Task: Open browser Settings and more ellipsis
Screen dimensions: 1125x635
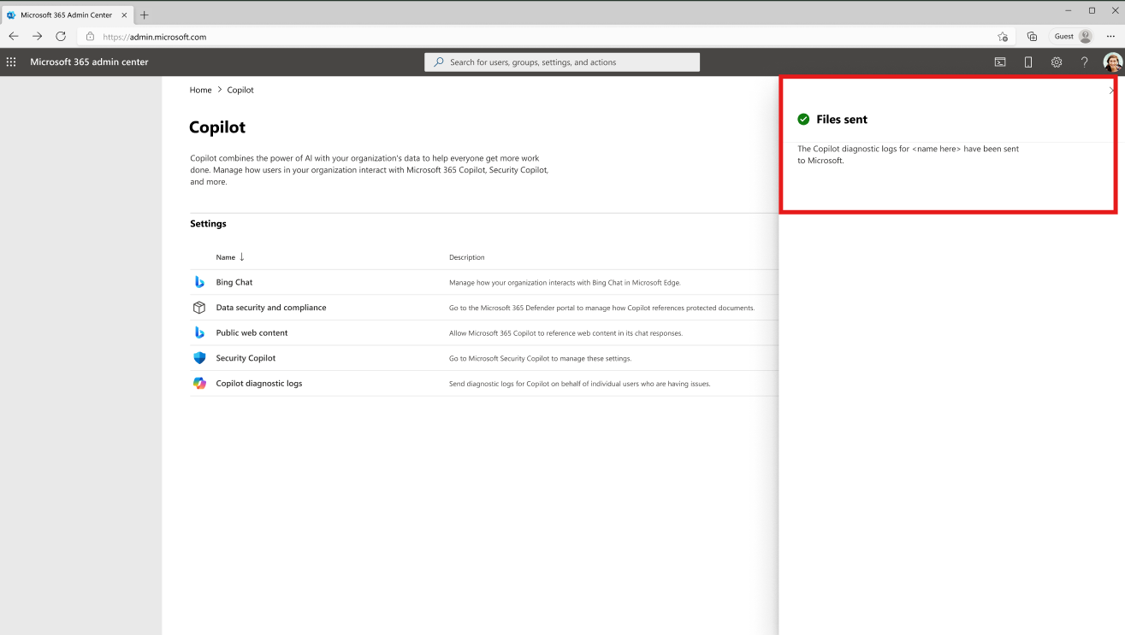Action: 1110,37
